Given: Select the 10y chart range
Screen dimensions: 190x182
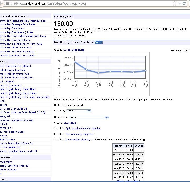Looking at the screenshot, I should click(x=69, y=50).
